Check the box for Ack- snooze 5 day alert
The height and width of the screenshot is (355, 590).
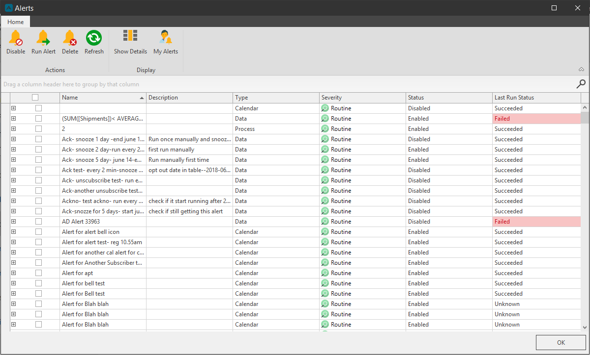click(x=38, y=160)
